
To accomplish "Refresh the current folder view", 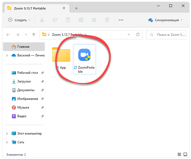I will pyautogui.click(x=138, y=35).
